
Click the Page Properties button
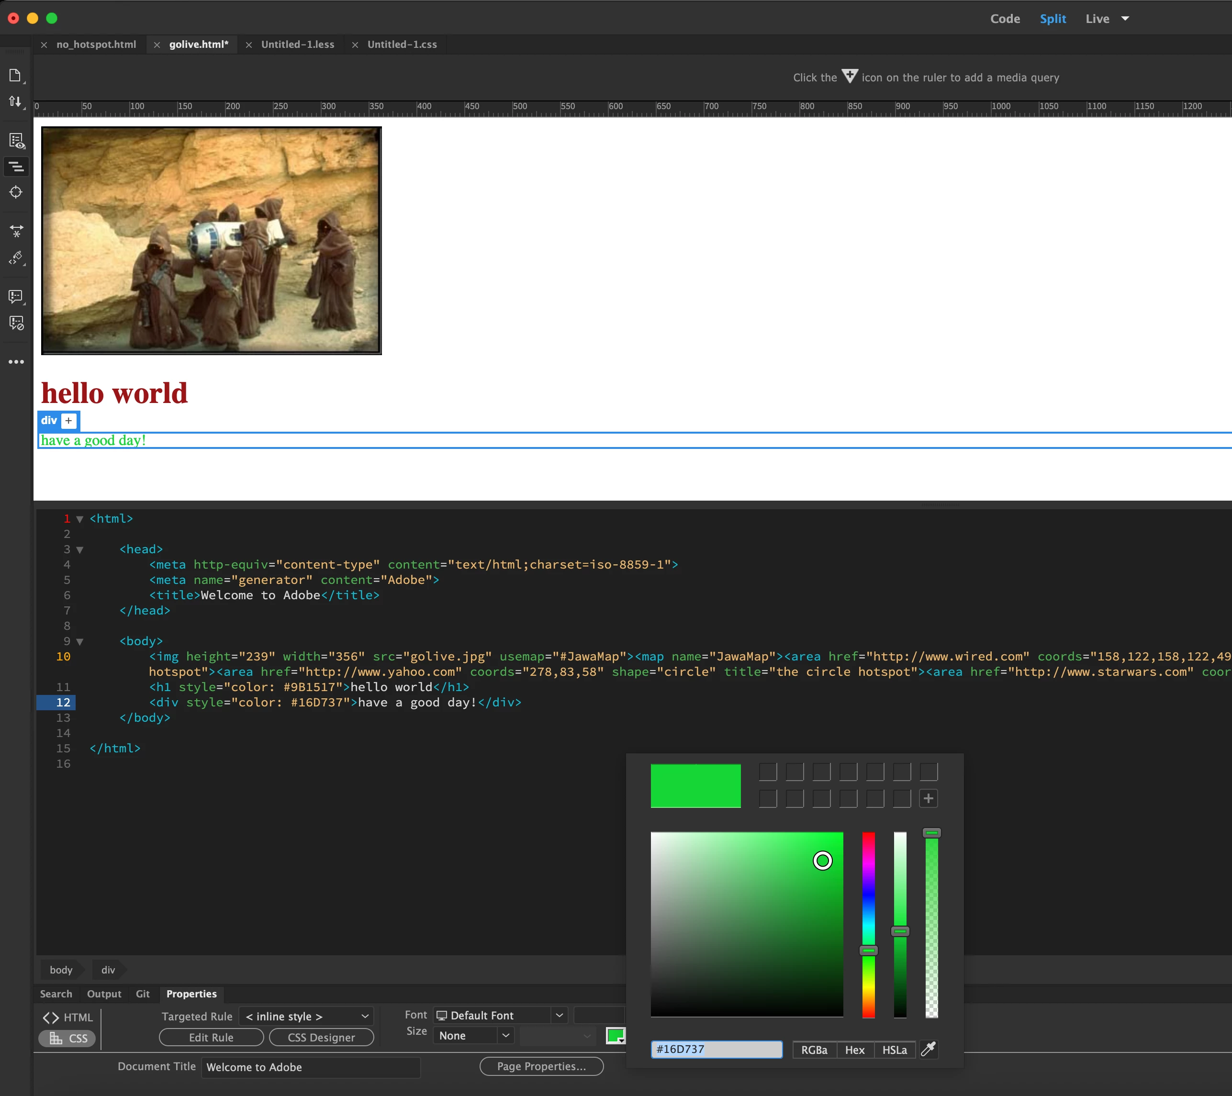541,1066
